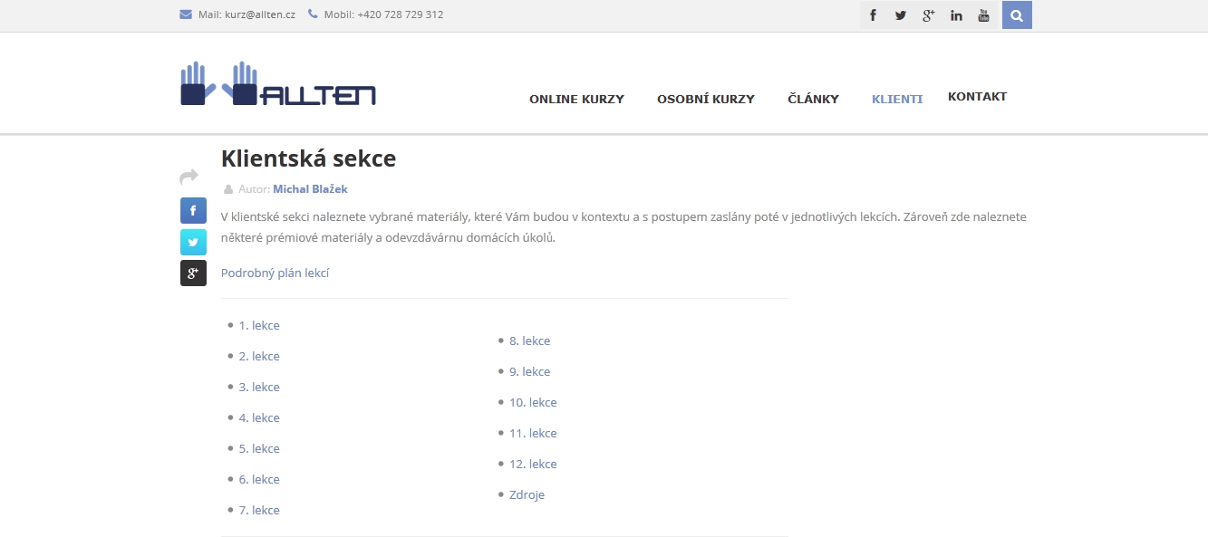Open the 5. lekce link

(x=259, y=448)
